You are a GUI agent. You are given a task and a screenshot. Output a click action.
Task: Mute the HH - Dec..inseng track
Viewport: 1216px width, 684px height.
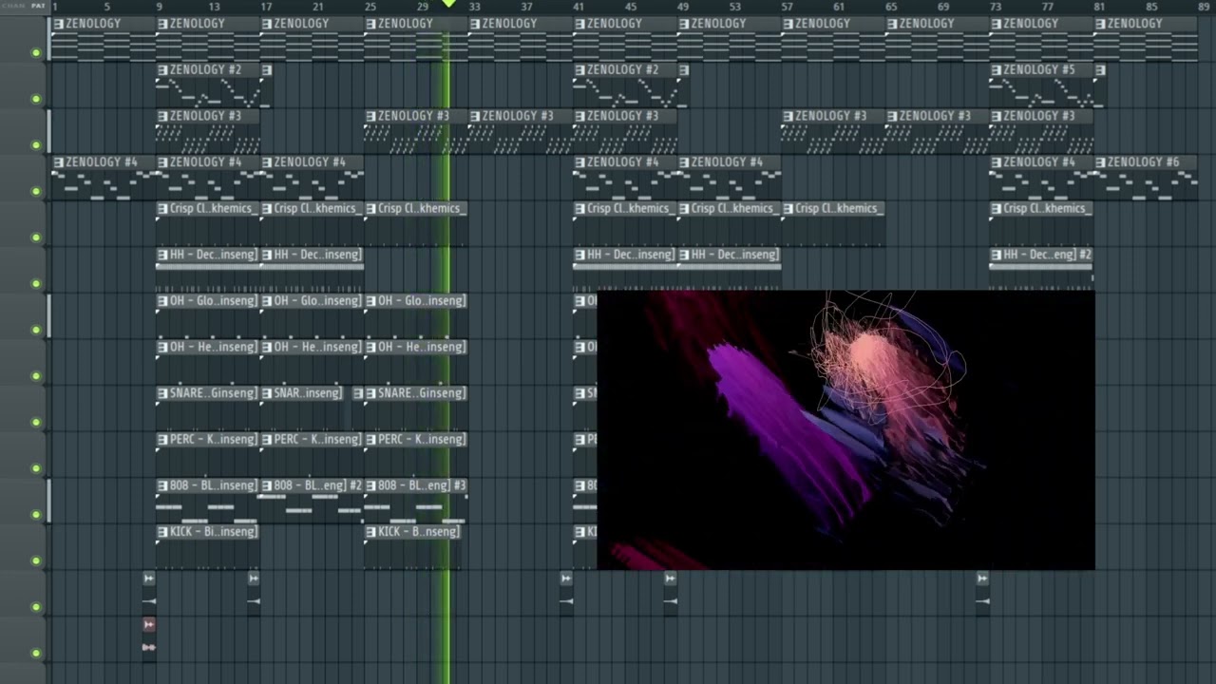coord(36,283)
